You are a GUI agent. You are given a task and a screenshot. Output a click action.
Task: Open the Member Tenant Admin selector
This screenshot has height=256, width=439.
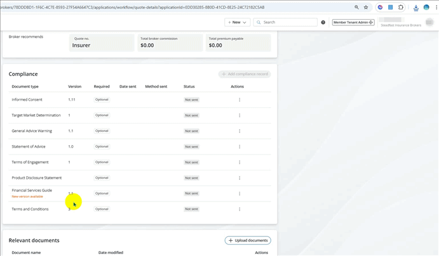[x=353, y=22]
